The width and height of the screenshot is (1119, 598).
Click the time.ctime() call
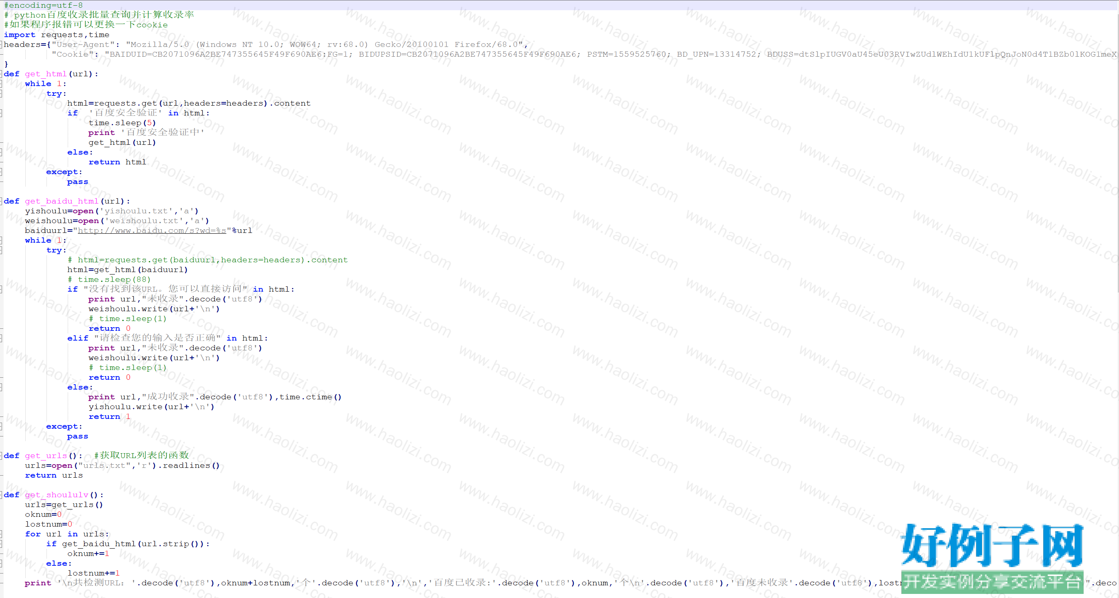coord(311,397)
